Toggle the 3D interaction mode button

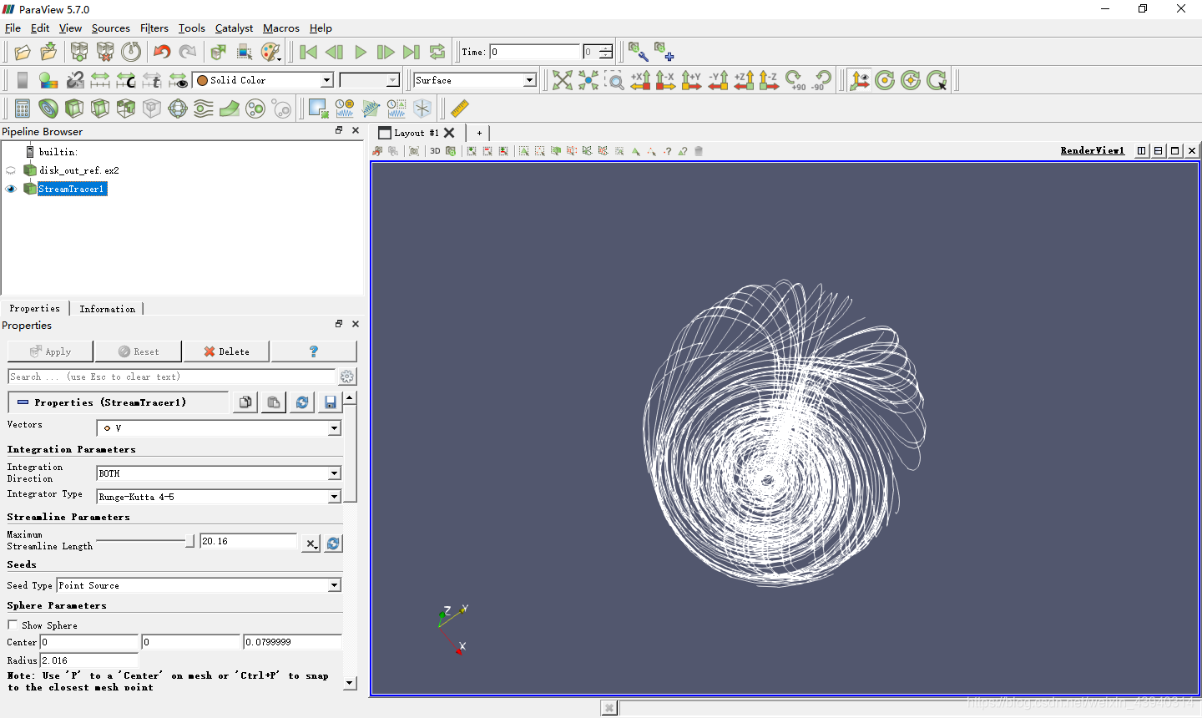[435, 151]
